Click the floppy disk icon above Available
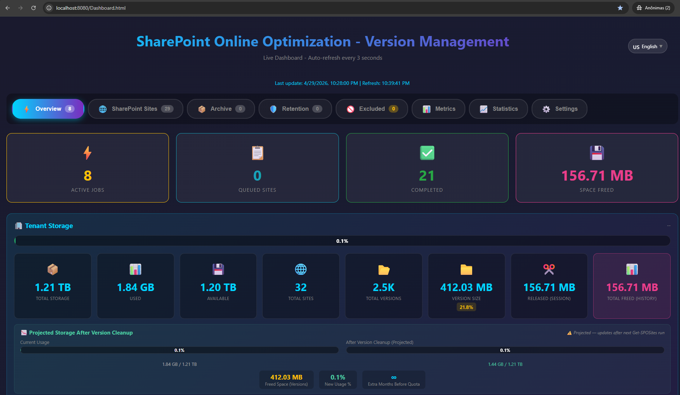Image resolution: width=680 pixels, height=395 pixels. tap(218, 269)
